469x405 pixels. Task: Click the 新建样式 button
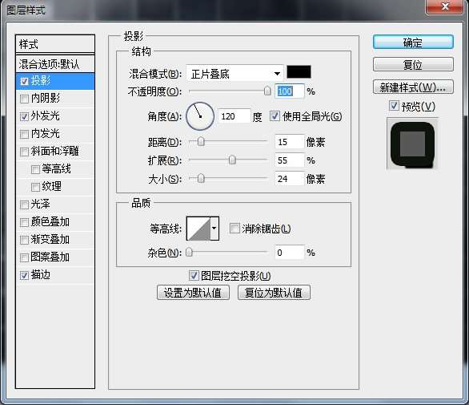coord(413,87)
